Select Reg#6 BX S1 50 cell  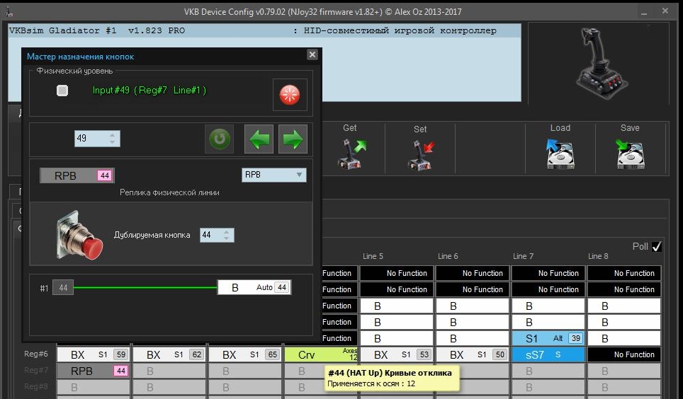tap(473, 354)
